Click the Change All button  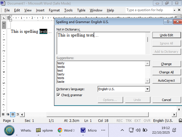(x=166, y=72)
